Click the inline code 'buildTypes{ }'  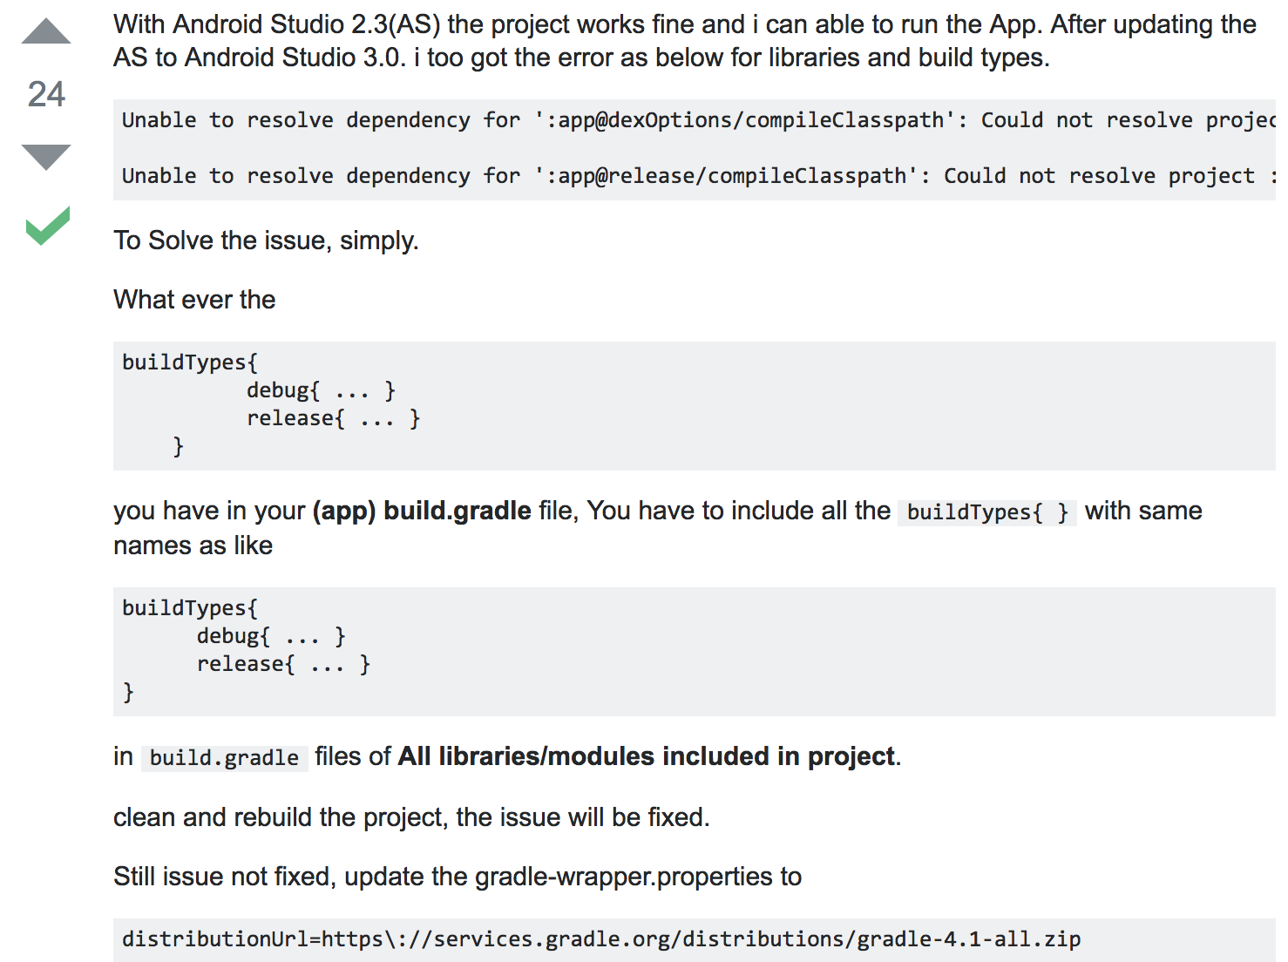[x=987, y=511]
